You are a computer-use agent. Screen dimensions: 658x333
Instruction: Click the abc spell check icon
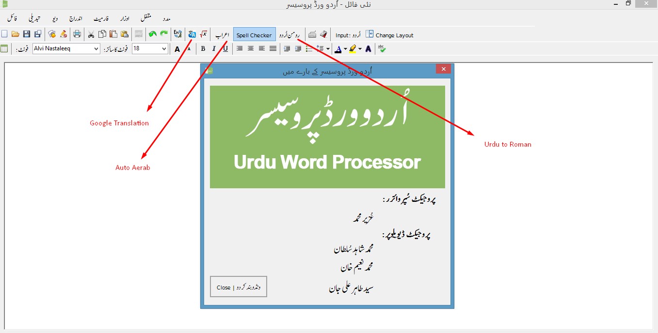(382, 48)
